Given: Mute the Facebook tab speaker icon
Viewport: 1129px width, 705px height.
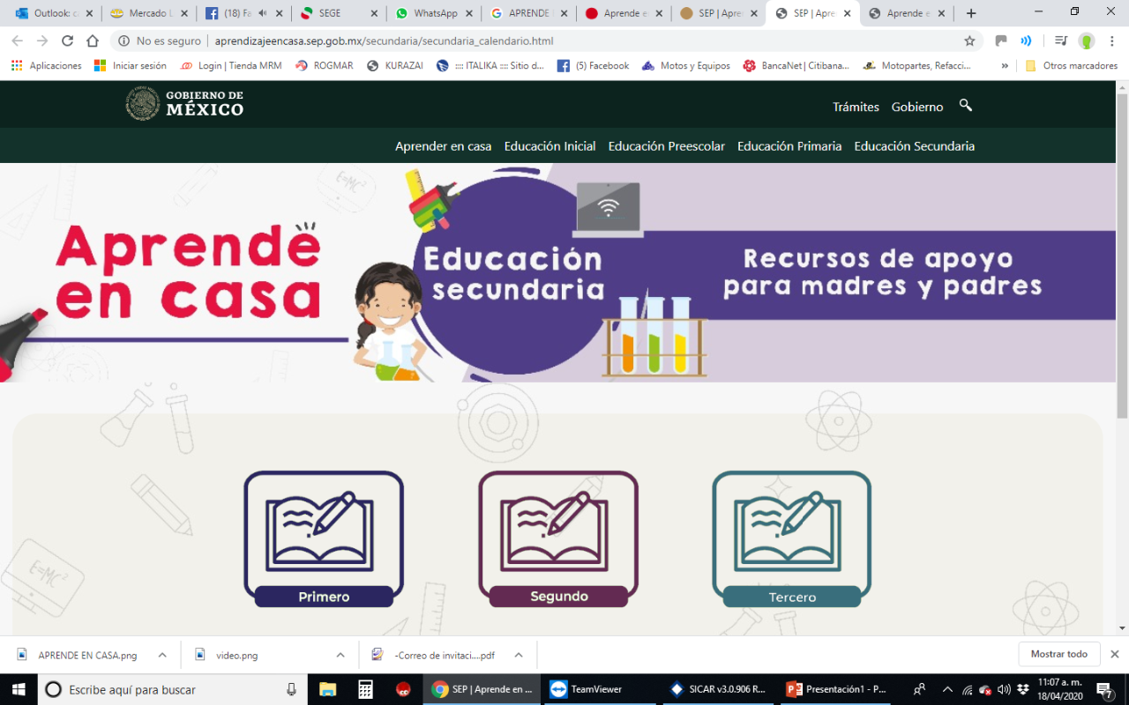Looking at the screenshot, I should point(262,13).
